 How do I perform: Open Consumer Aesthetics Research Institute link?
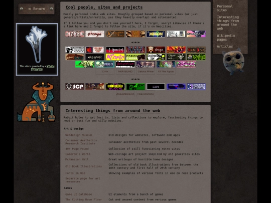(81, 142)
